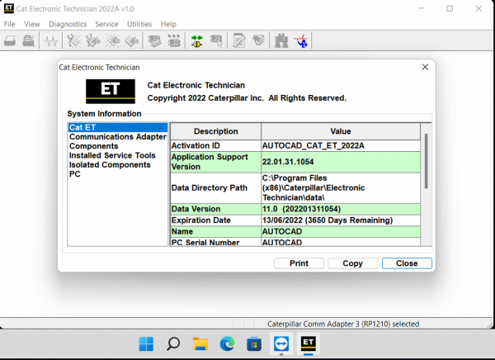Launch Microsoft Edge from the taskbar
The height and width of the screenshot is (360, 495).
pos(228,343)
